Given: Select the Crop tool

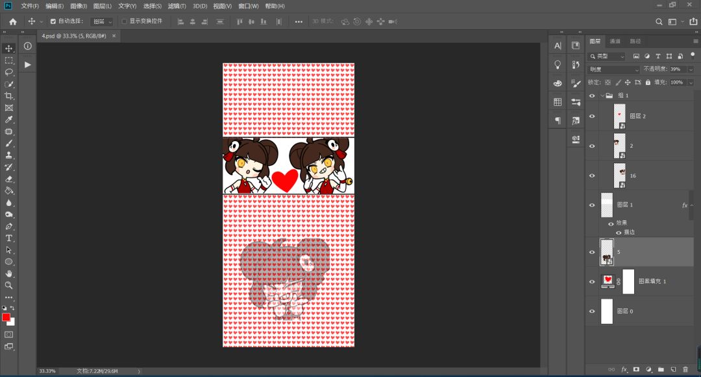Looking at the screenshot, I should [8, 96].
